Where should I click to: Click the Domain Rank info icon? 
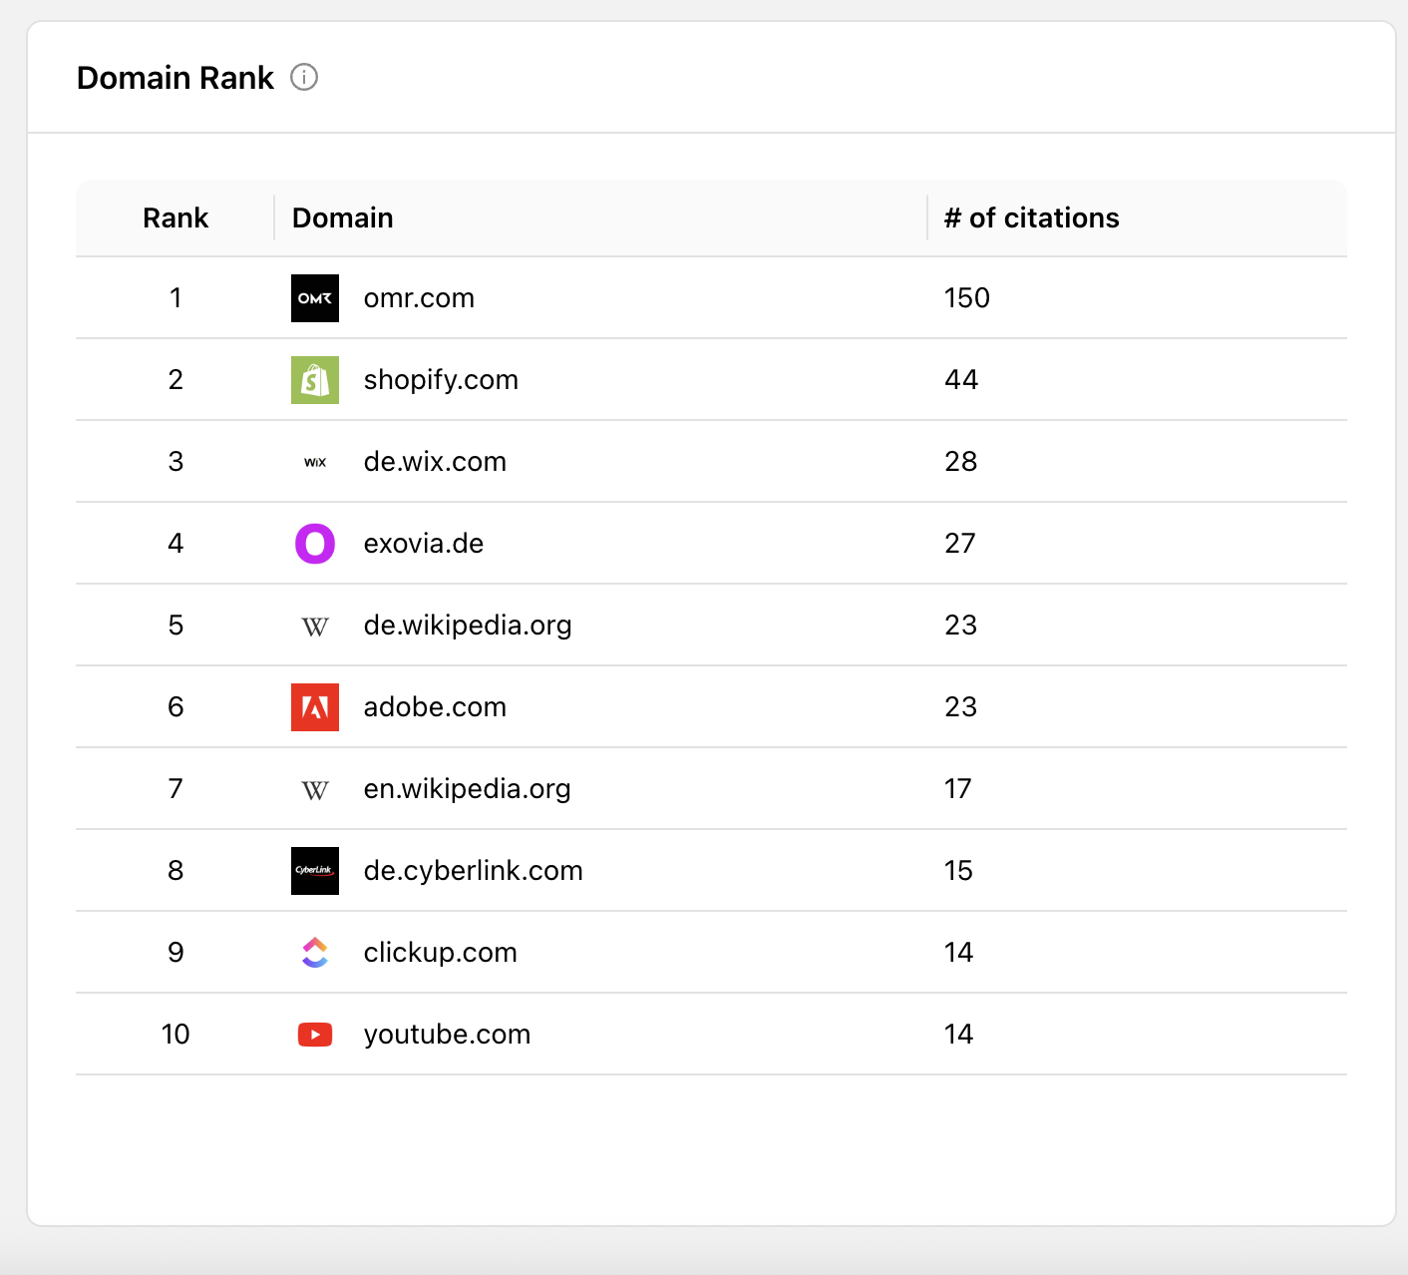304,77
